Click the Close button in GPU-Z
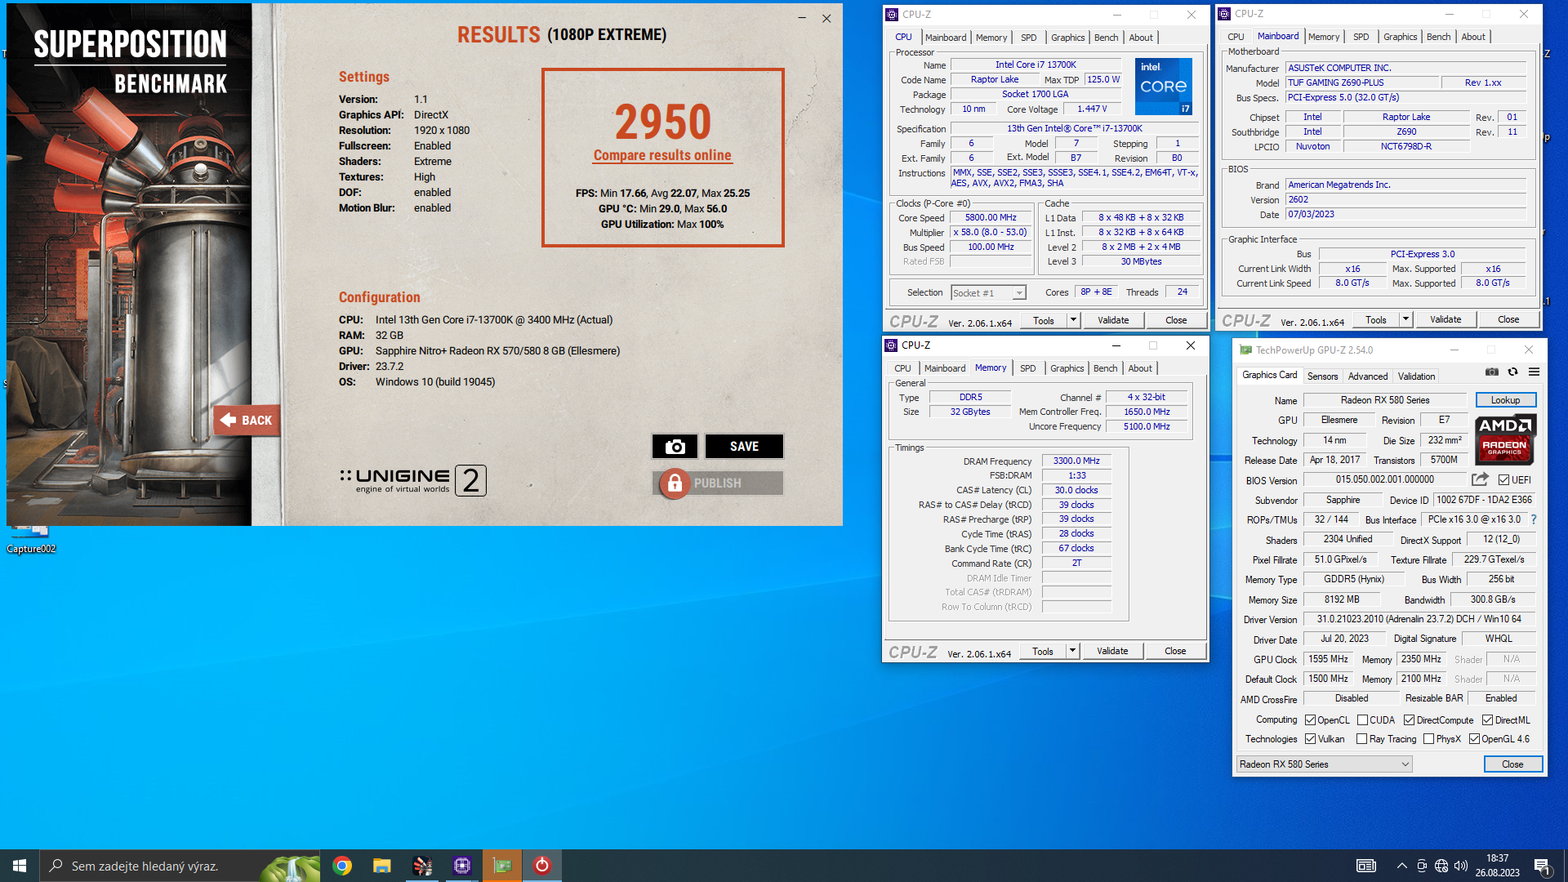The width and height of the screenshot is (1568, 882). (x=1512, y=764)
